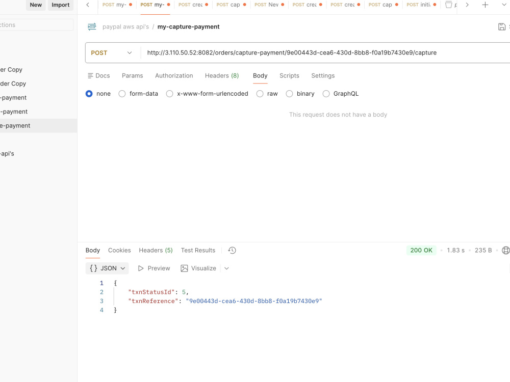Click the Visualize response button
This screenshot has width=510, height=382.
tap(198, 268)
